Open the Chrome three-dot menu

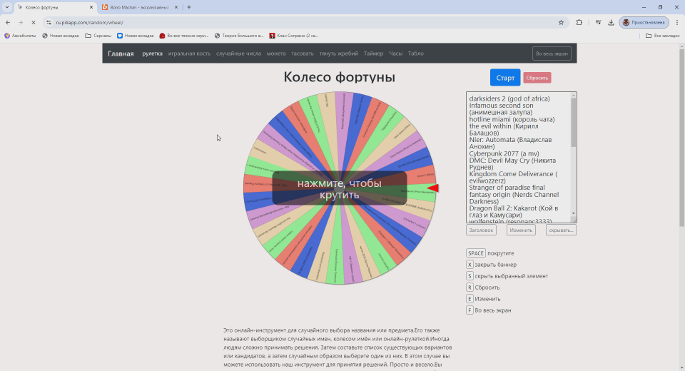677,22
